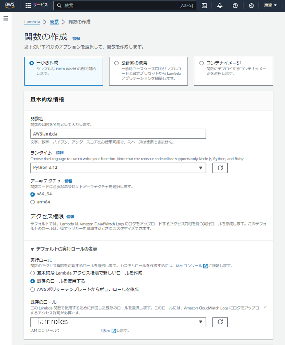Select AWS ポリシーテンプレートから新しいロールを作成
Image resolution: width=285 pixels, height=345 pixels.
pyautogui.click(x=32, y=290)
